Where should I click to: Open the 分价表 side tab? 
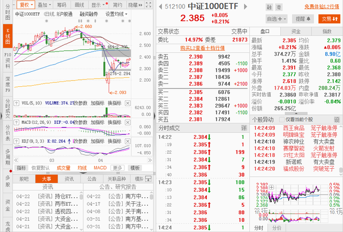click(8, 132)
